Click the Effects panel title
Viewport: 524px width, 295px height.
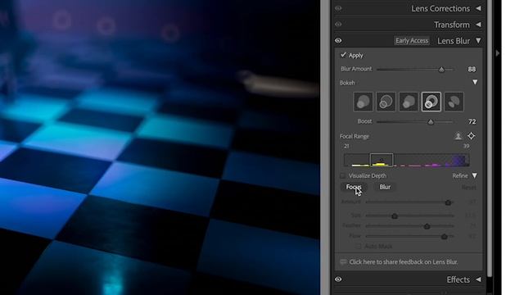(458, 279)
